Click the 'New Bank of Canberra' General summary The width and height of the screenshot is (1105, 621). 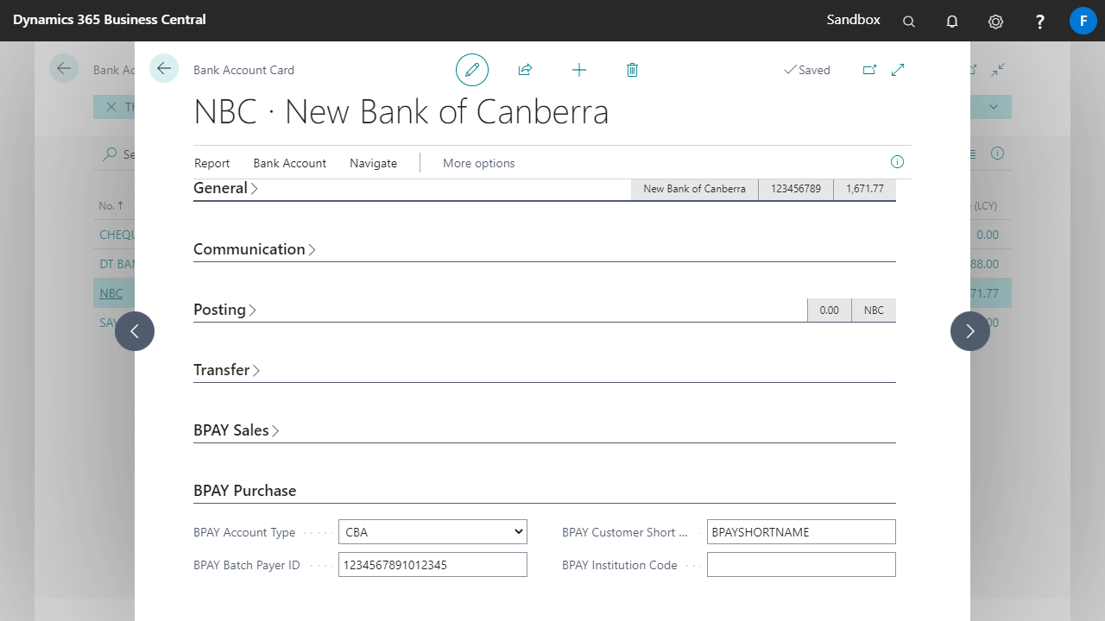coord(695,189)
